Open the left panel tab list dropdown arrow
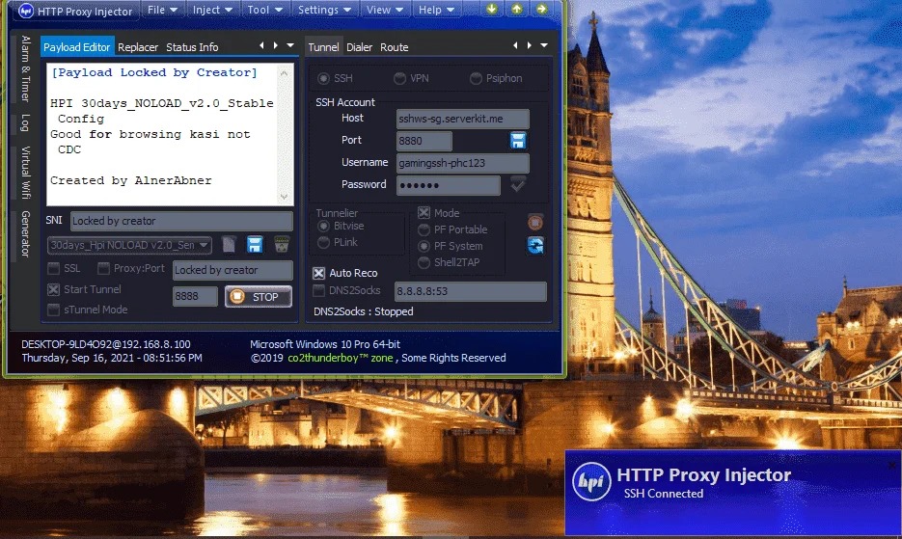Screen dimensions: 902x539 (290, 45)
